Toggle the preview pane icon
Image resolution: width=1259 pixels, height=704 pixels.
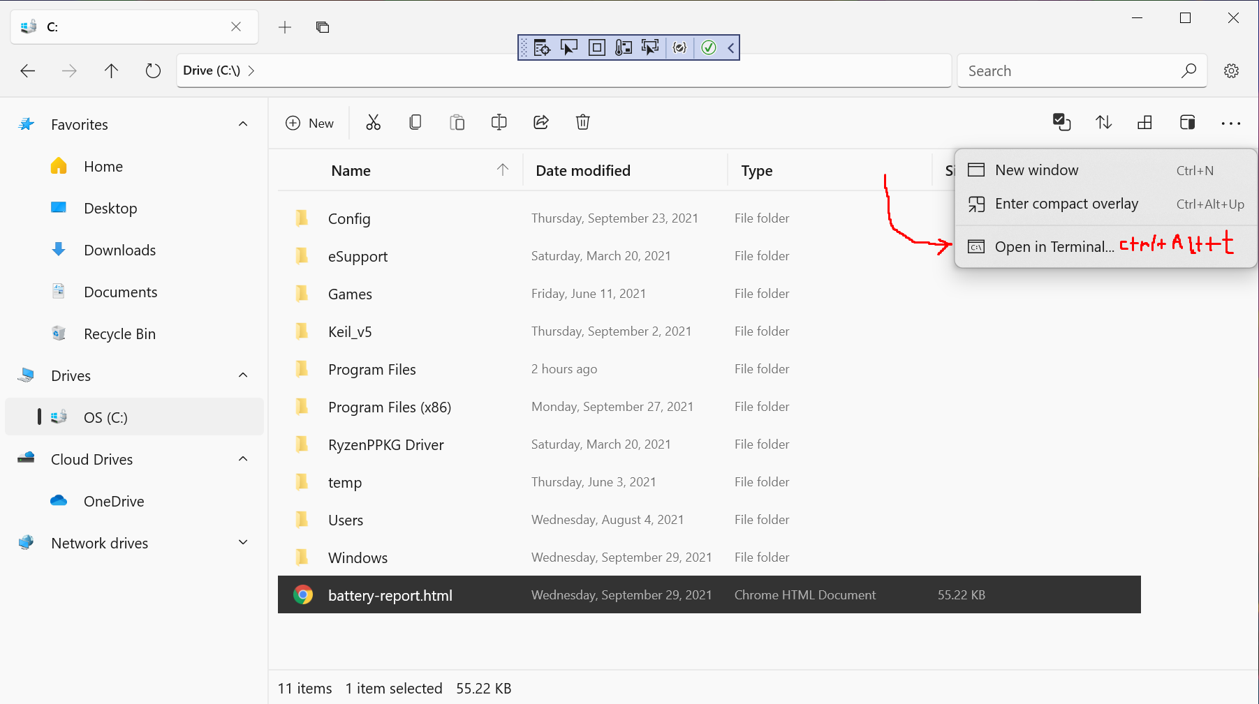[1187, 123]
